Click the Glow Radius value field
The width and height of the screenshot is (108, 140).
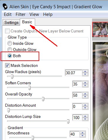73,73
